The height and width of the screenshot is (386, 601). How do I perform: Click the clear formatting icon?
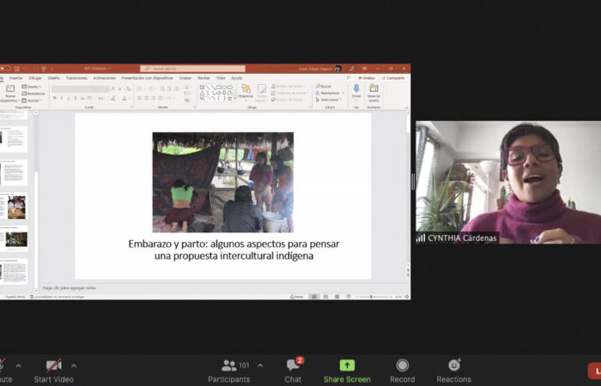129,89
